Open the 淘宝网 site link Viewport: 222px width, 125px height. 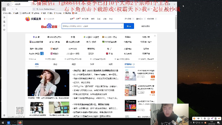pyautogui.click(x=146, y=49)
